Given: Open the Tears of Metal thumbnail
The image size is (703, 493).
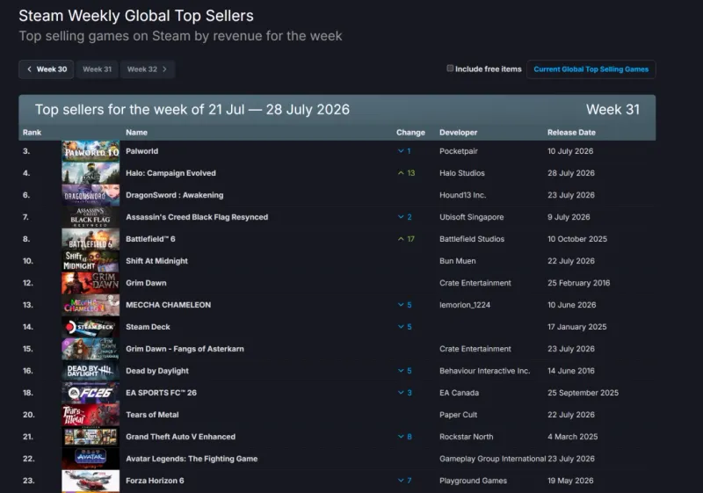Looking at the screenshot, I should point(91,415).
